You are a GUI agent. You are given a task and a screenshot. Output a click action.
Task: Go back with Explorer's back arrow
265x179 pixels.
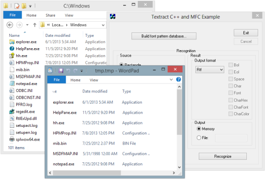coord(10,25)
